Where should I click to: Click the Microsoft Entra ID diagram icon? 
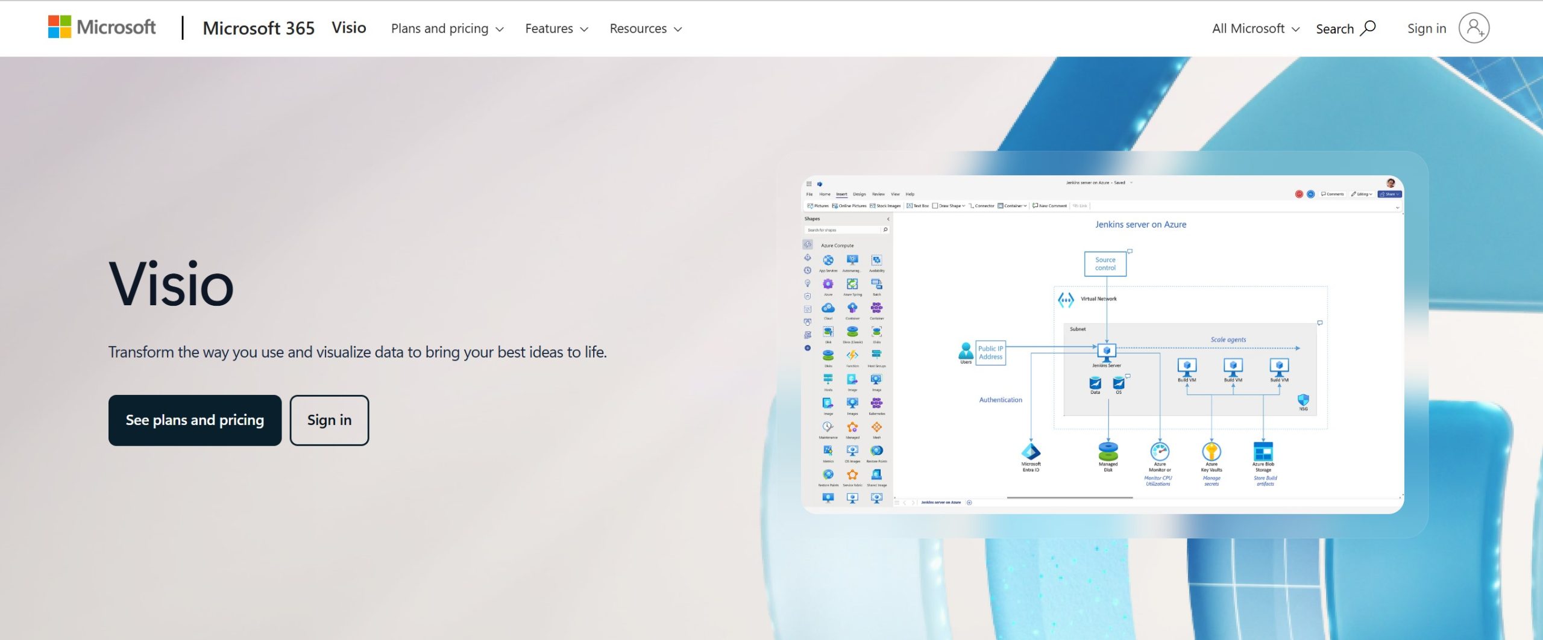pos(1031,451)
